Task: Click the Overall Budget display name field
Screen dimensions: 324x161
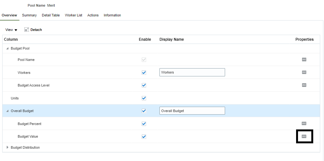Action: click(192, 111)
